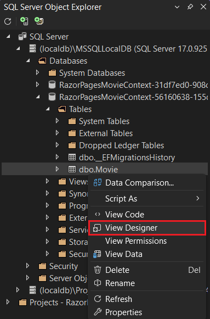Click the Databases folder icon
This screenshot has height=319, width=210.
(x=42, y=61)
